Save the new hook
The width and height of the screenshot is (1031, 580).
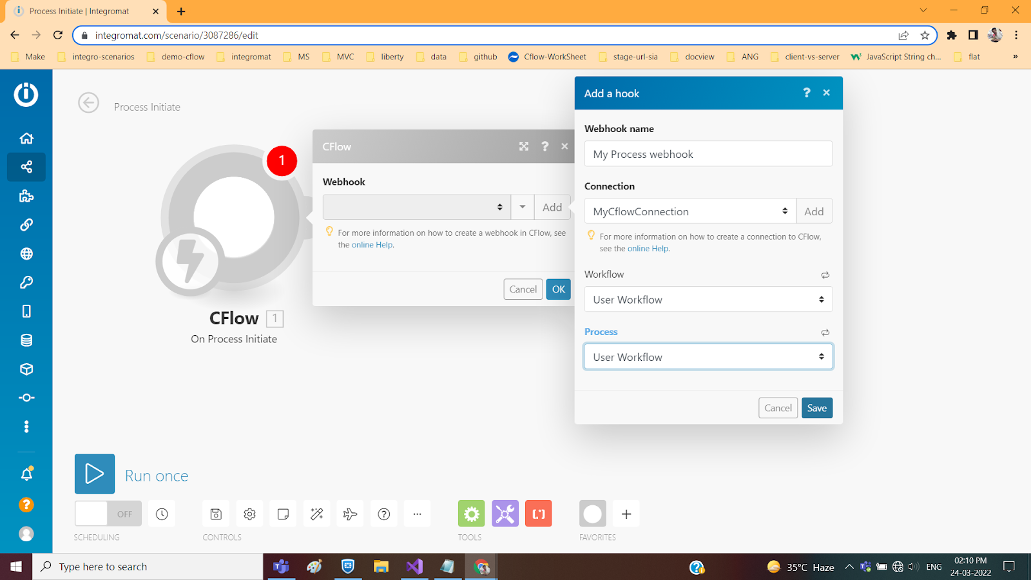tap(817, 408)
